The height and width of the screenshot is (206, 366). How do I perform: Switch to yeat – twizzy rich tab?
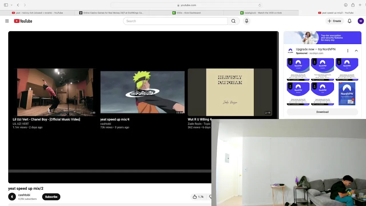(x=37, y=13)
